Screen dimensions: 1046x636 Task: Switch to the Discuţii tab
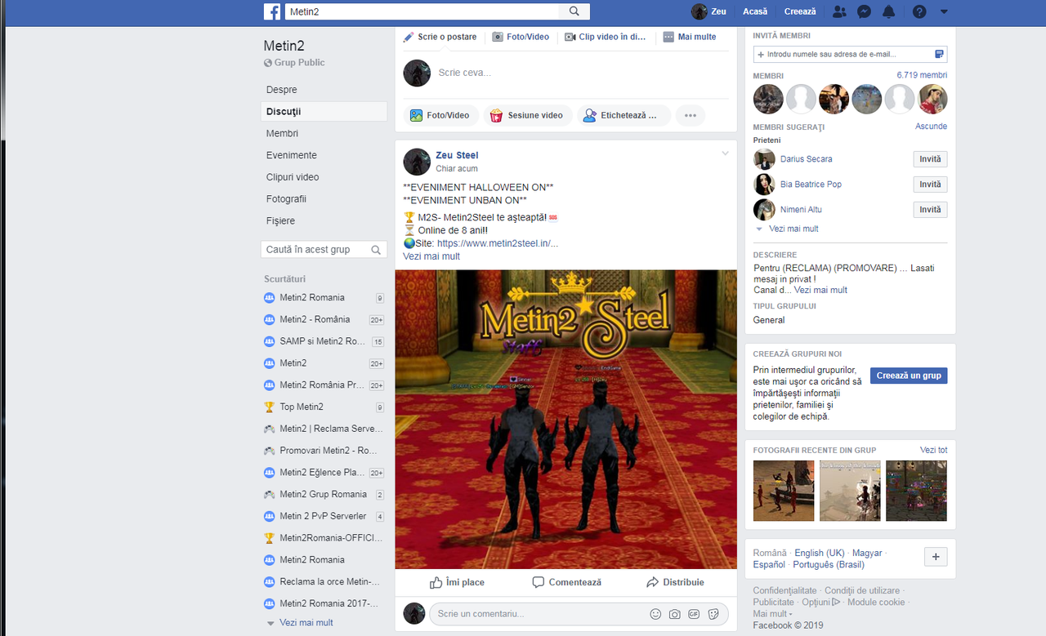click(x=285, y=111)
